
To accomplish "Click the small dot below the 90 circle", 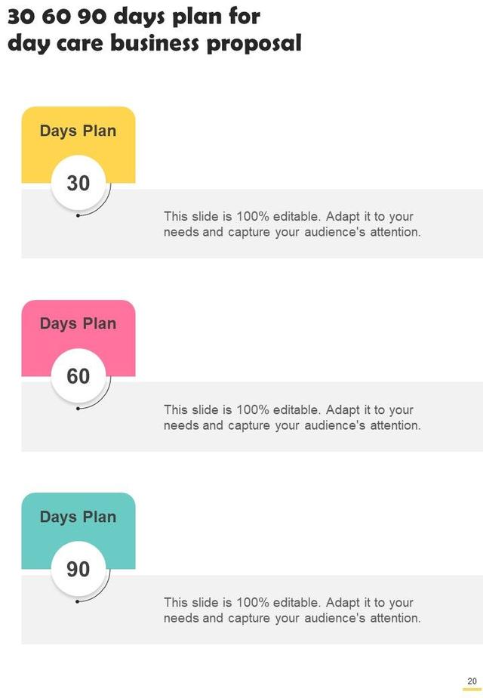I will pos(78,602).
